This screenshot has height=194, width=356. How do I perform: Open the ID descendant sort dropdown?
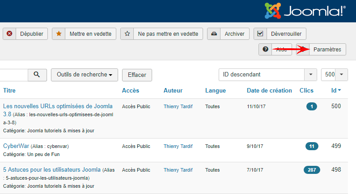click(x=268, y=74)
